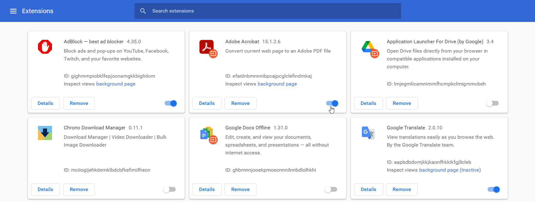Open Details for AdBlock

coord(45,103)
